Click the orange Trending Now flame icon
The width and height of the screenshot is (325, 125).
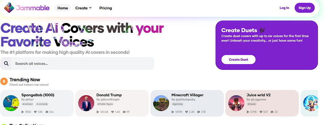point(4,81)
